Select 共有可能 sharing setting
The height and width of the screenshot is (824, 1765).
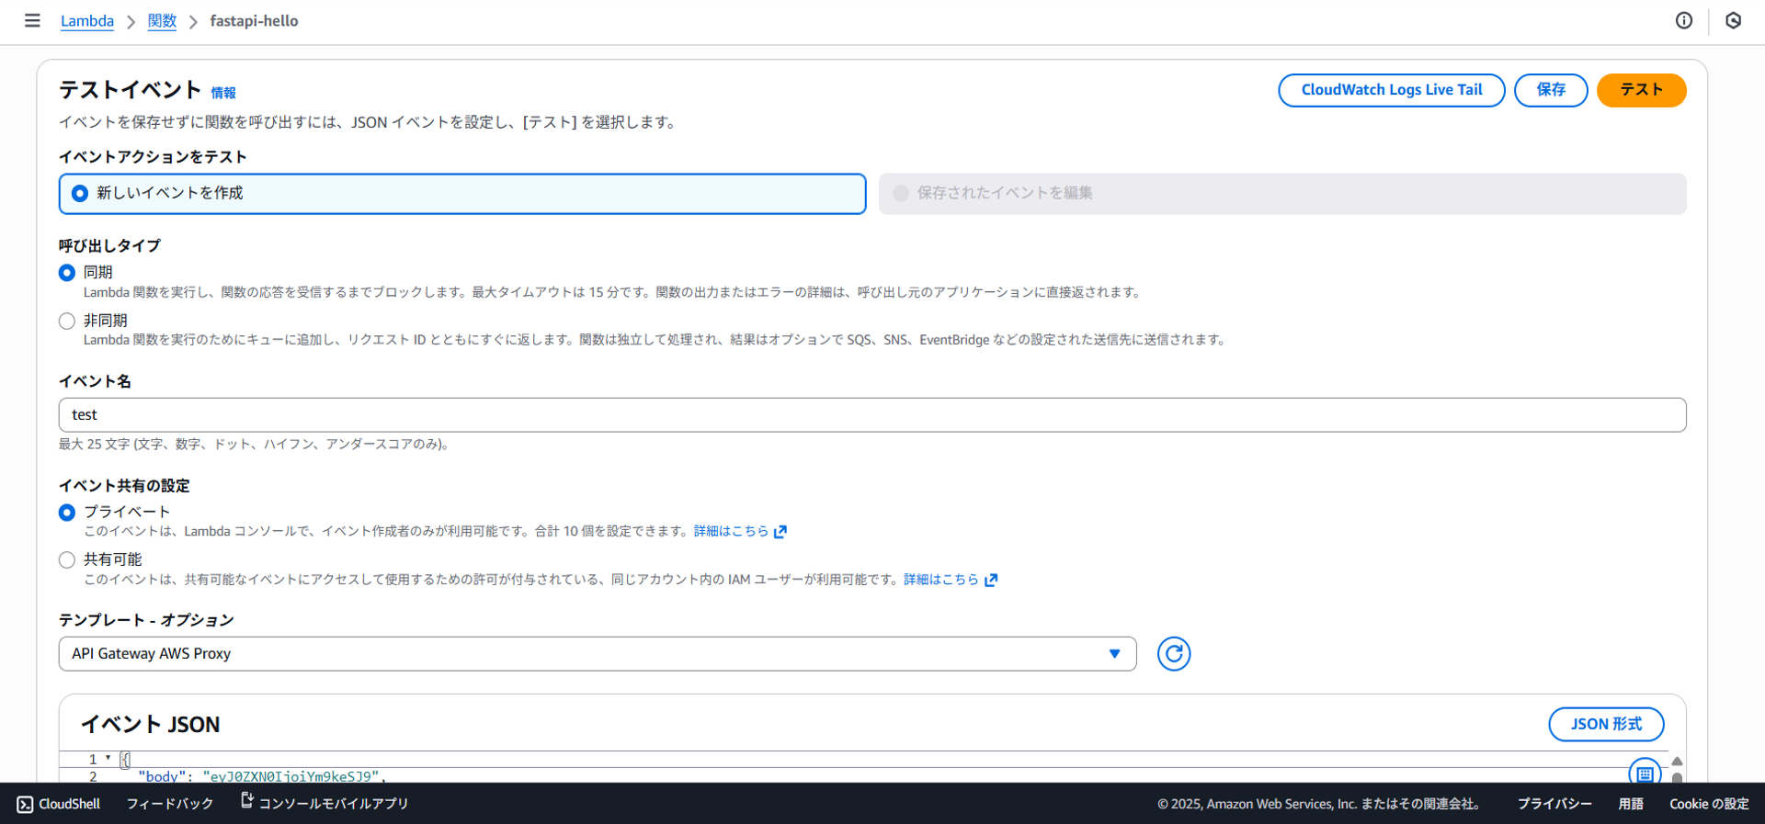(67, 559)
